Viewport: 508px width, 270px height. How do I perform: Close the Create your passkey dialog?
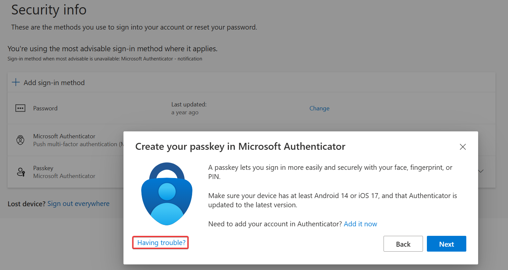(x=463, y=147)
